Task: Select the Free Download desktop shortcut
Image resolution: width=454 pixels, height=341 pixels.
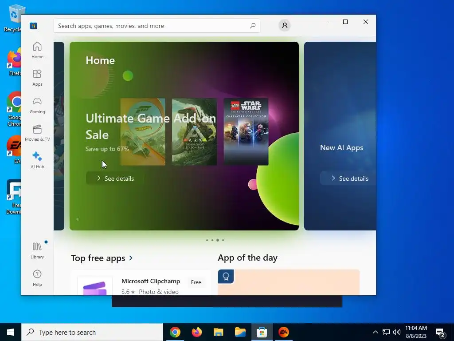Action: pyautogui.click(x=14, y=197)
